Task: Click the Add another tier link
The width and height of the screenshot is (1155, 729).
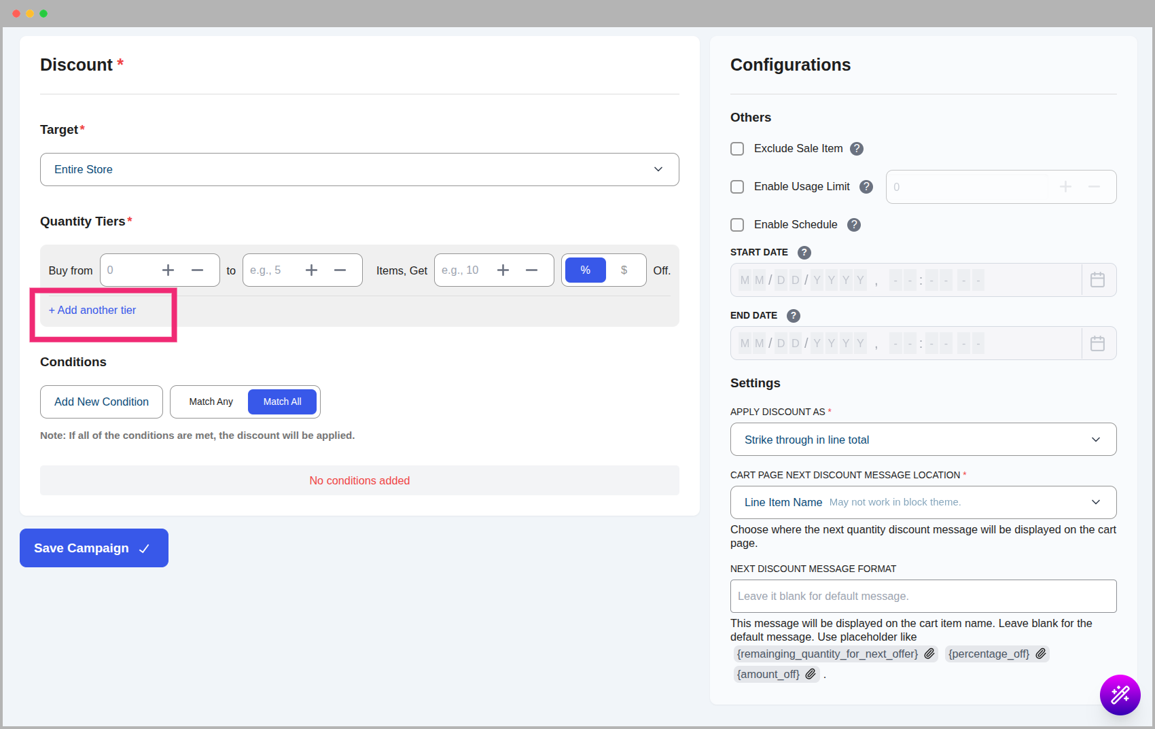Action: (92, 310)
